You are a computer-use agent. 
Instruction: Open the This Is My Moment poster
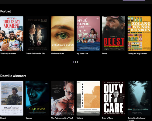coord(12,34)
